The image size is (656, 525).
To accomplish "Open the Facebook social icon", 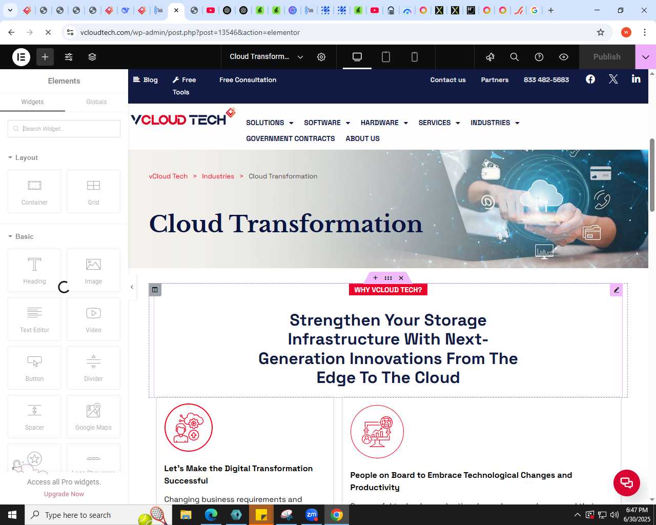I will pos(590,79).
